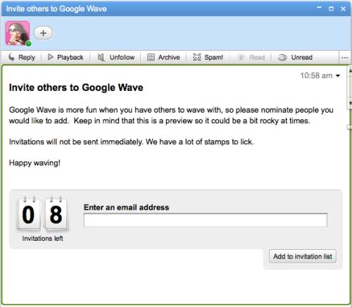This screenshot has width=352, height=307.
Task: Click the scrollbar up arrow
Action: coord(350,70)
